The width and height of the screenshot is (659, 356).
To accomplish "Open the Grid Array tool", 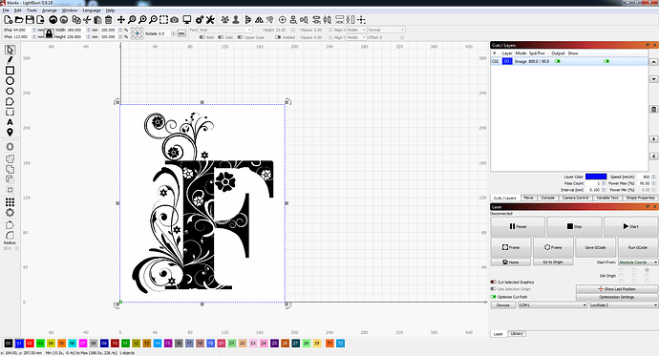I will point(10,202).
